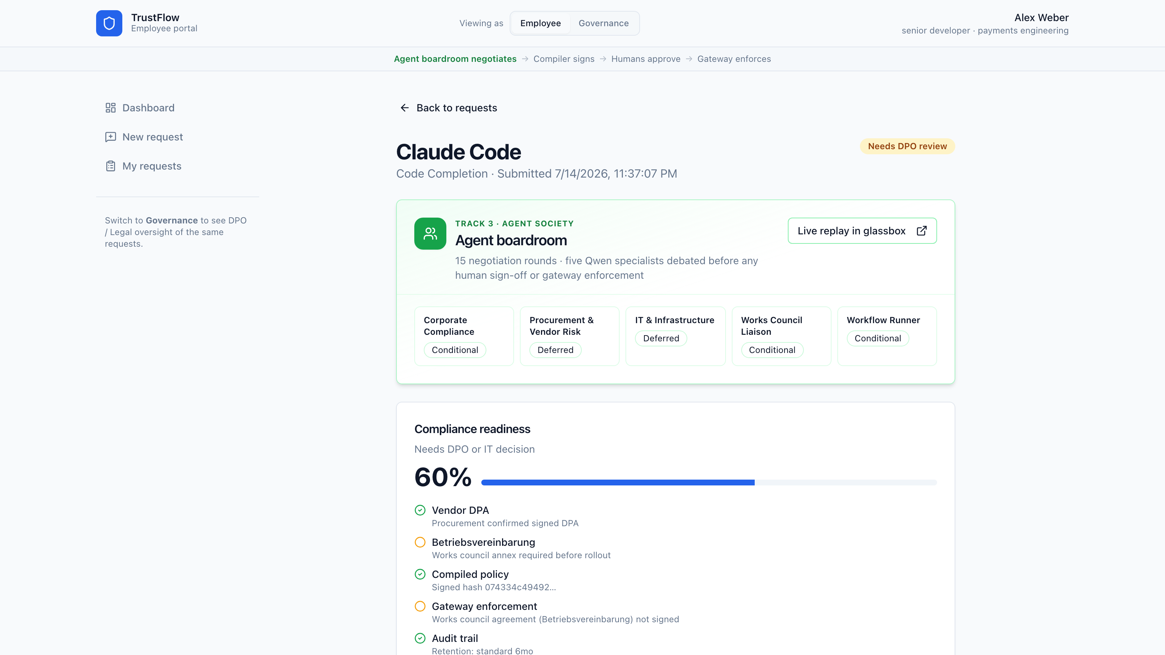
Task: Click the green check icon next to Vendor DPA
Action: (420, 510)
